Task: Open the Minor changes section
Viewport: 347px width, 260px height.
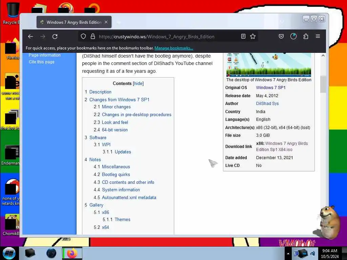Action: (116, 107)
